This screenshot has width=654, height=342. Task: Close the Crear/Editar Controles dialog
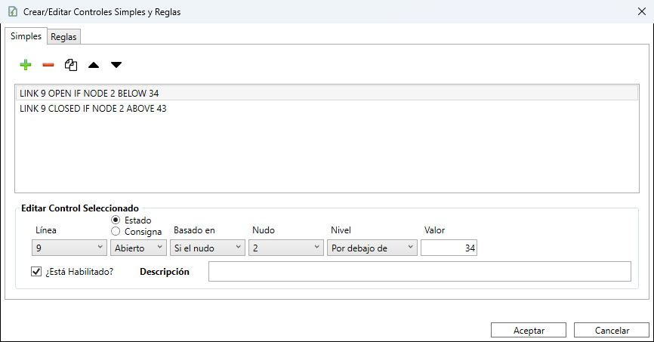pyautogui.click(x=642, y=11)
